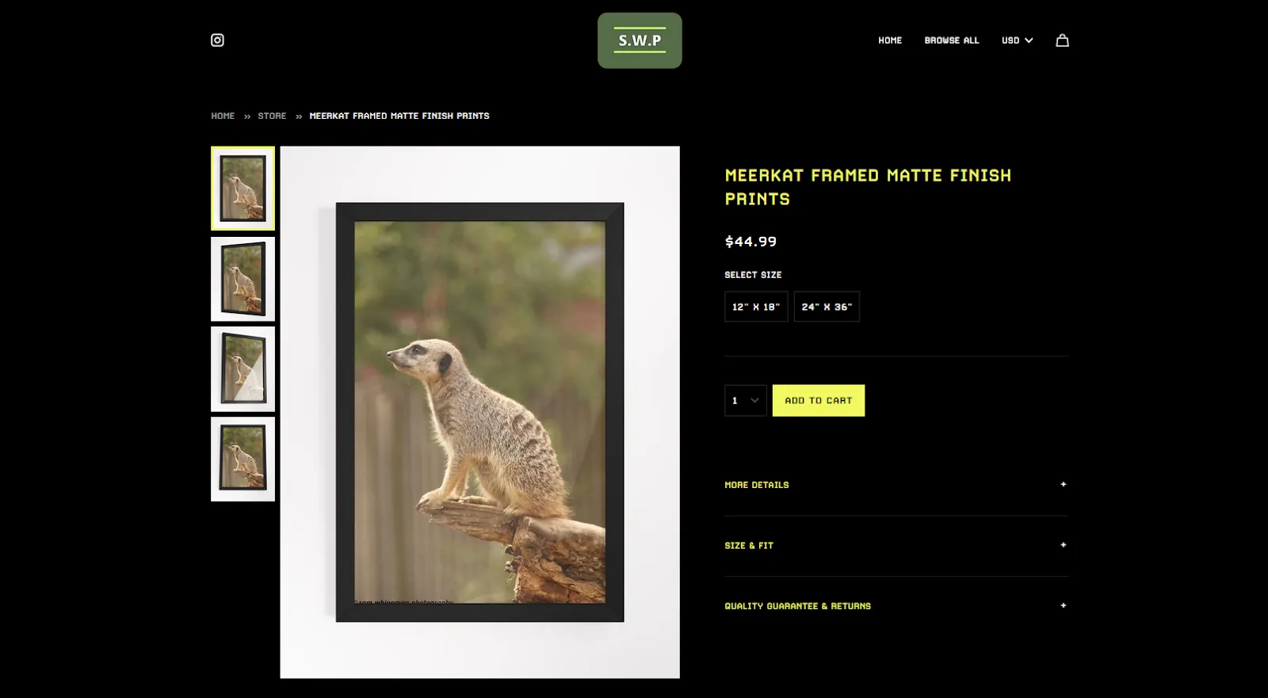Image resolution: width=1268 pixels, height=698 pixels.
Task: Open the USD currency dropdown
Action: [1017, 40]
